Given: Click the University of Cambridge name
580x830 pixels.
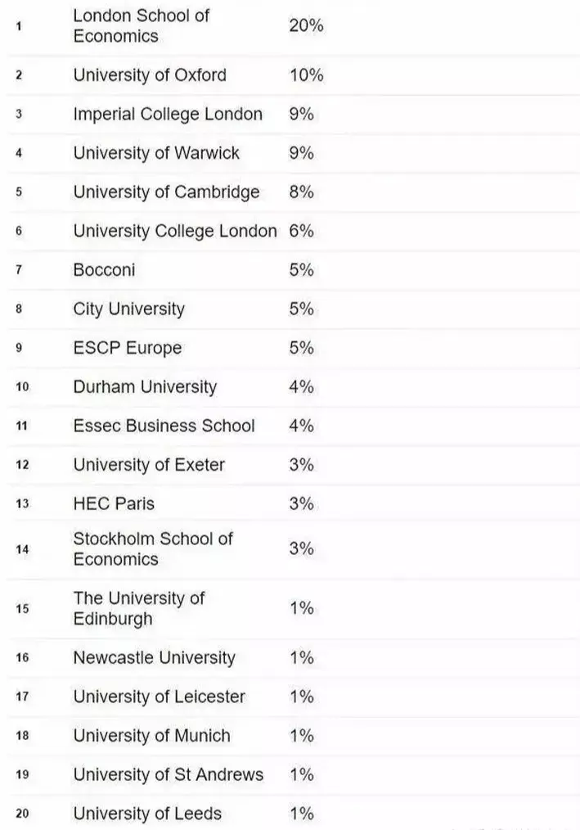Looking at the screenshot, I should tap(166, 192).
